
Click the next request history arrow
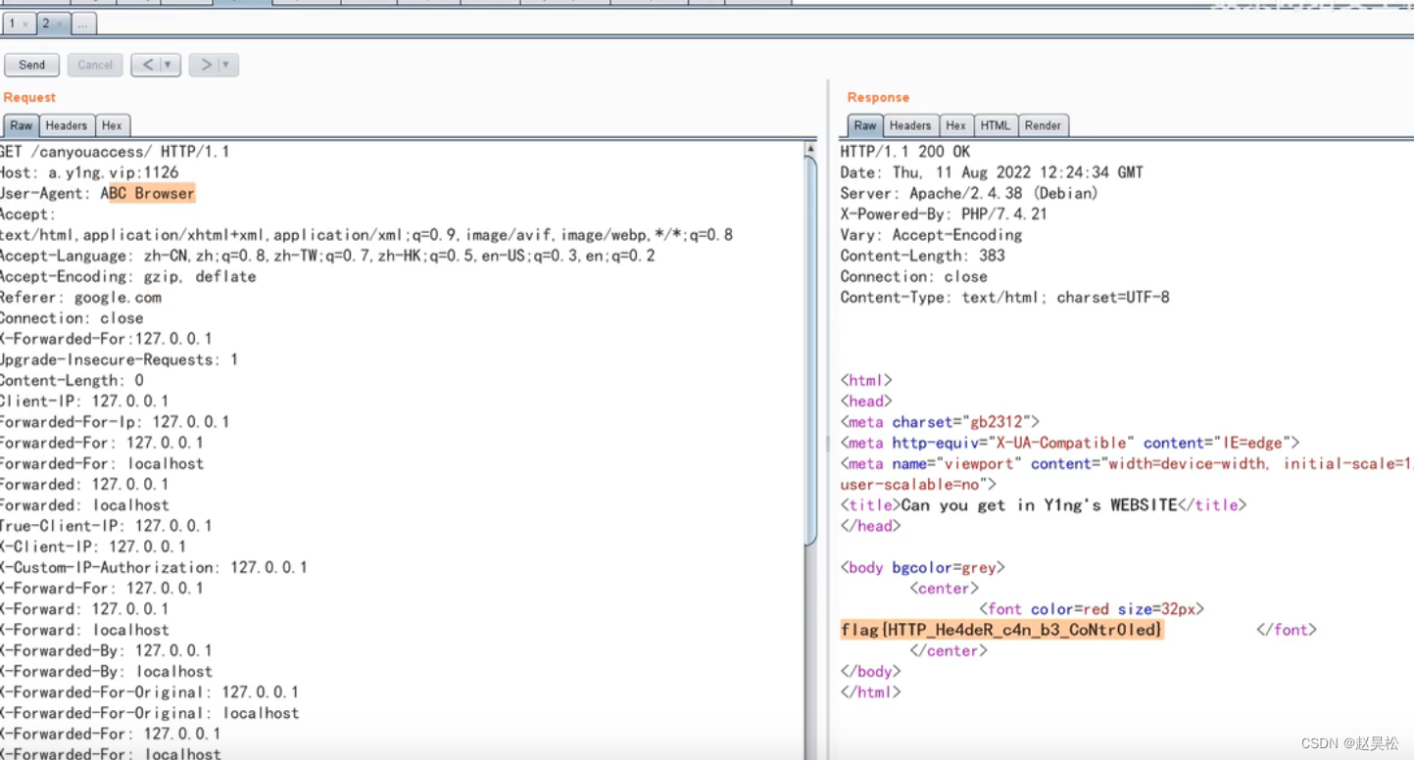point(207,64)
